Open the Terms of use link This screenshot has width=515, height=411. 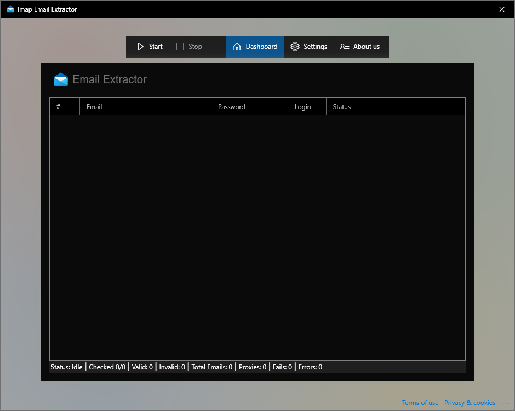click(420, 403)
